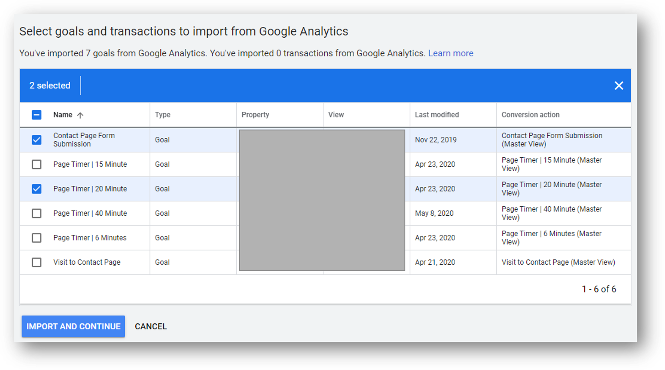
Task: Open the Learn more link
Action: coord(451,53)
